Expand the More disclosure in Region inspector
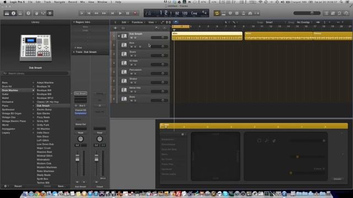The height and width of the screenshot is (198, 353). [76, 48]
